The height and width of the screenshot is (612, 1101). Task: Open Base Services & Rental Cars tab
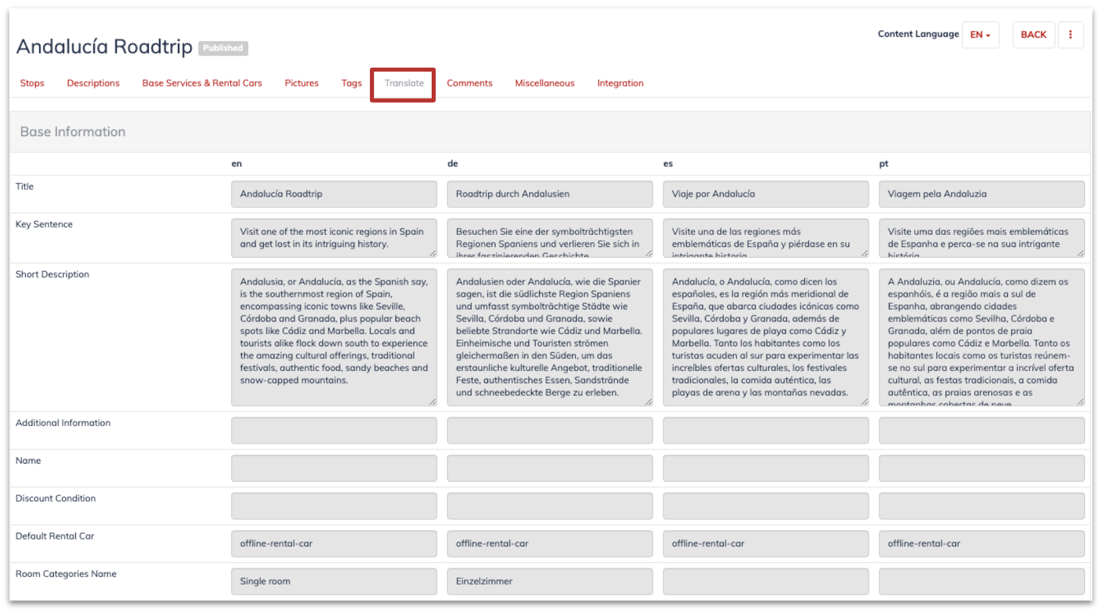tap(202, 83)
